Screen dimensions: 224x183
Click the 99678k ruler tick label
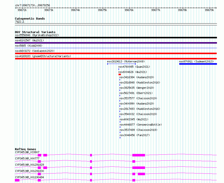pyautogui.click(x=182, y=10)
